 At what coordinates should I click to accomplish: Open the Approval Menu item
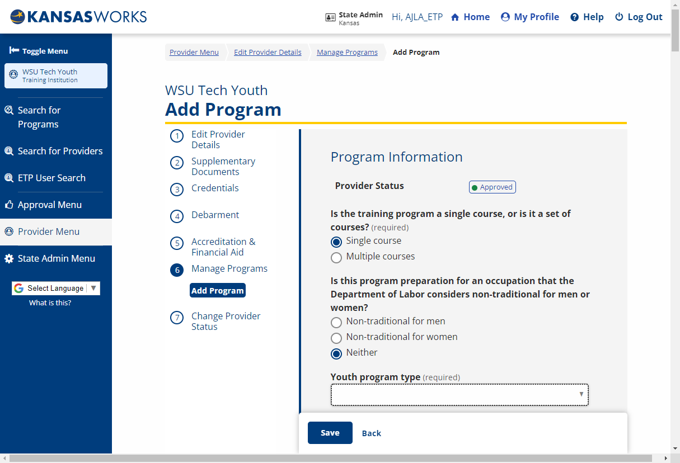coord(56,205)
